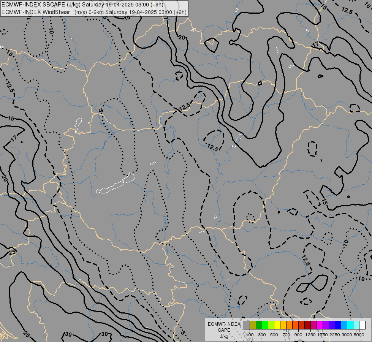
Task: Select the legend value label 700
Action: pyautogui.click(x=287, y=335)
